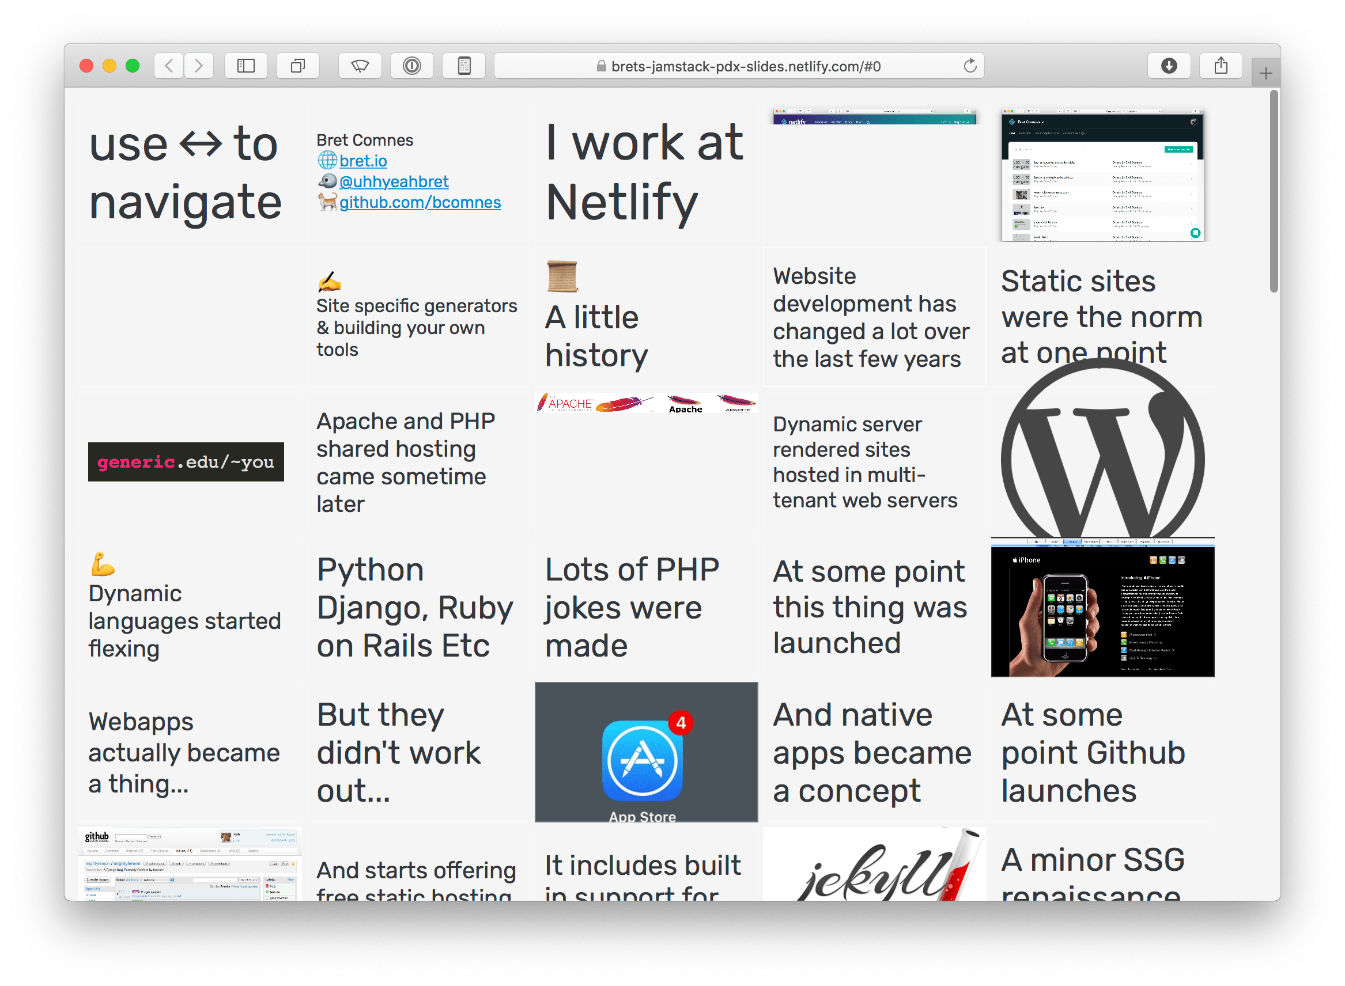The image size is (1345, 986).
Task: Select the 'Site specific generators' slide
Action: 418,316
